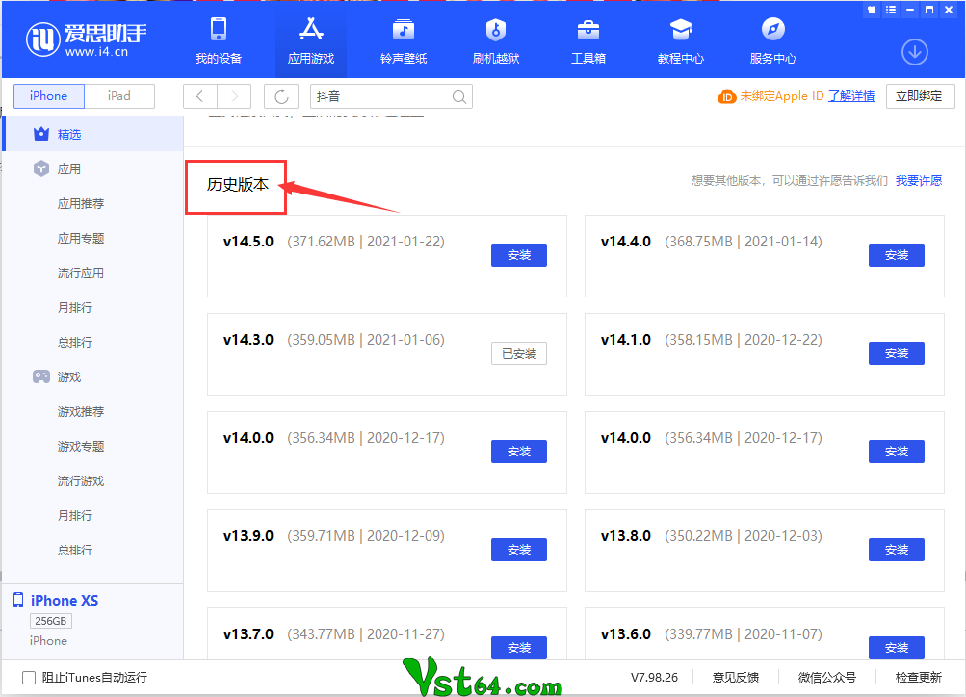
Task: Open 应用游戏 (Apps & Games) section
Action: pos(310,40)
